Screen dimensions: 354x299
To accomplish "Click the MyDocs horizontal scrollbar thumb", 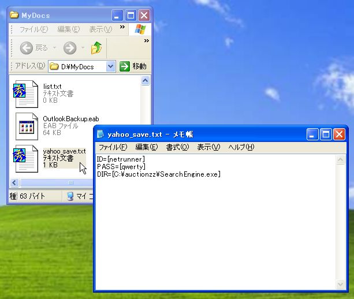I will (x=57, y=182).
